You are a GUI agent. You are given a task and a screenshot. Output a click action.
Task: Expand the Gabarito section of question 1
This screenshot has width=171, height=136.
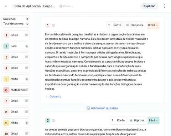(46, 96)
